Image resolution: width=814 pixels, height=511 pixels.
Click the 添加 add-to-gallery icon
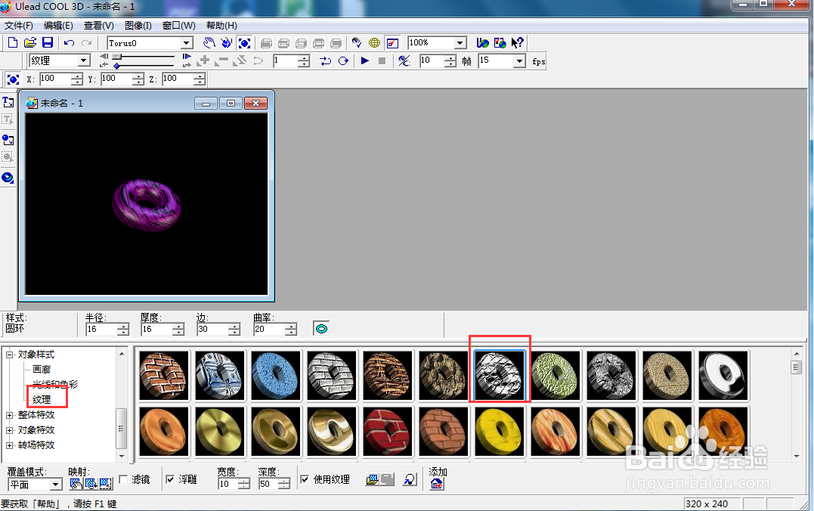[x=437, y=484]
